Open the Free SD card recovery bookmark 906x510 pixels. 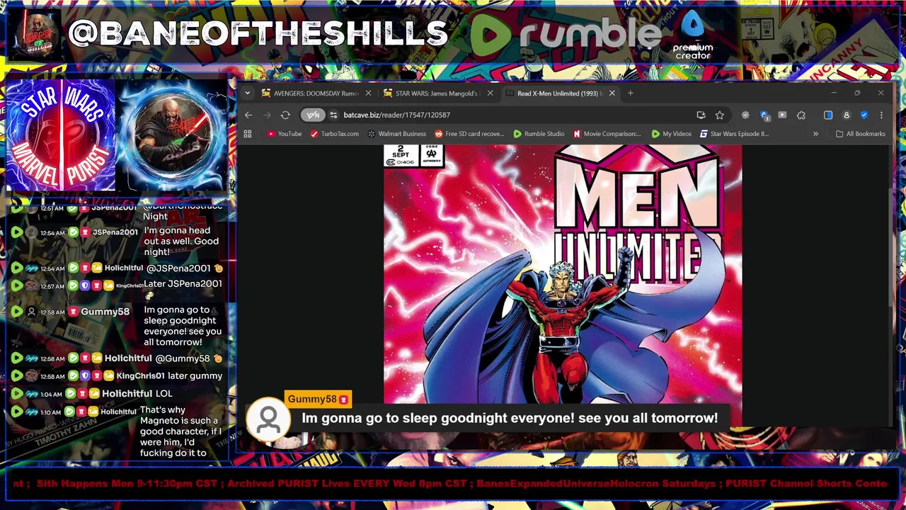pyautogui.click(x=470, y=134)
